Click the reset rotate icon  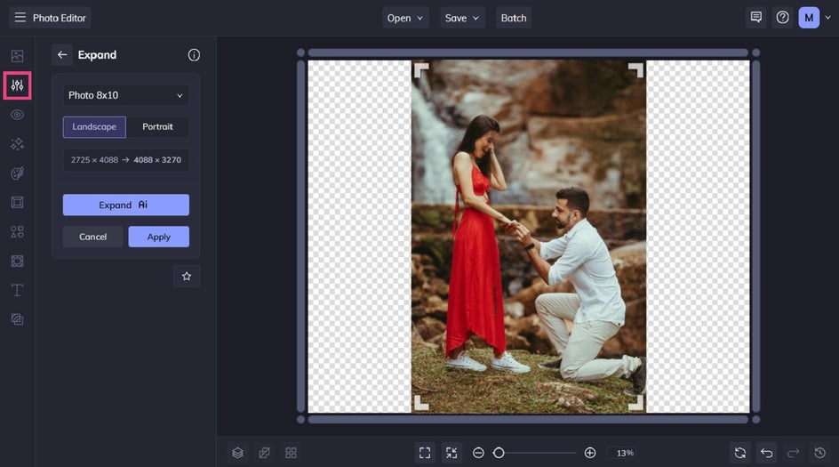tap(740, 453)
